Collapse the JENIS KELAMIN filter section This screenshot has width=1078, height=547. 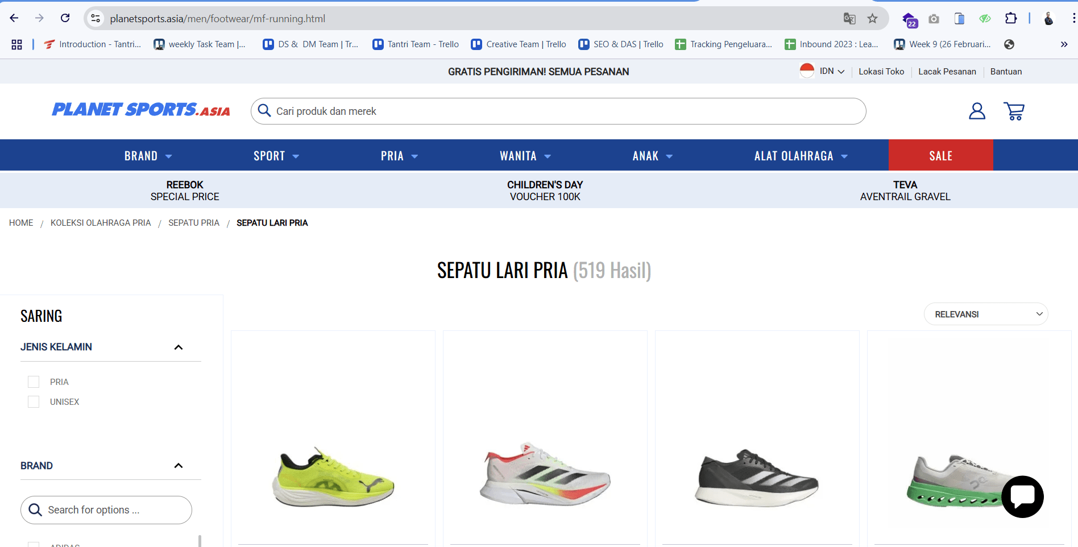point(178,347)
